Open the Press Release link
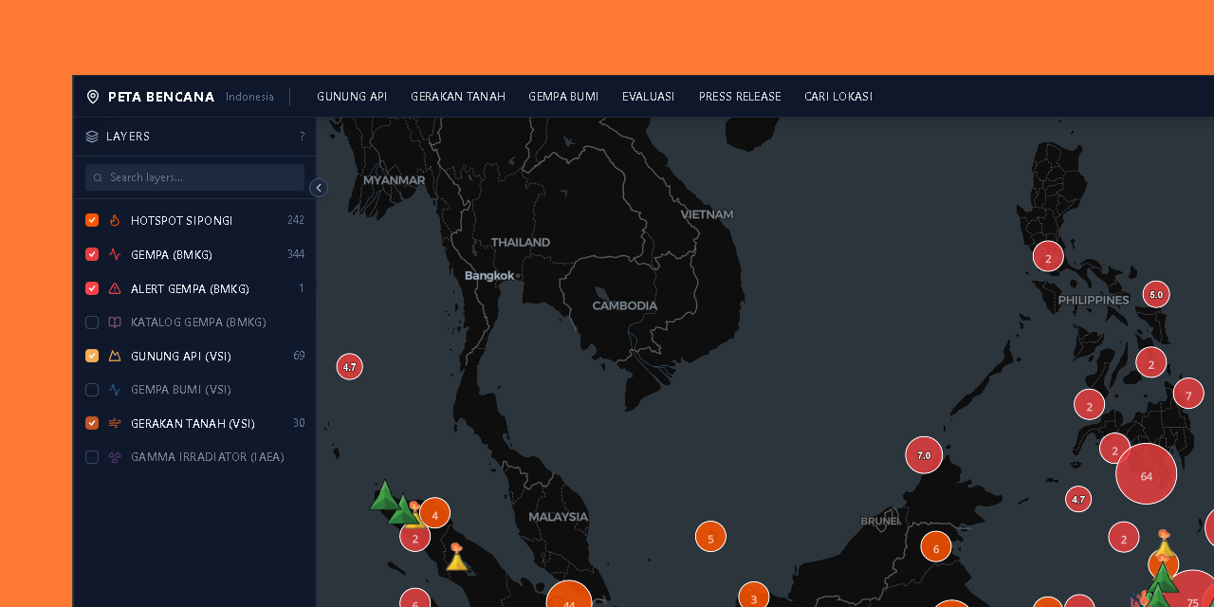 tap(740, 97)
